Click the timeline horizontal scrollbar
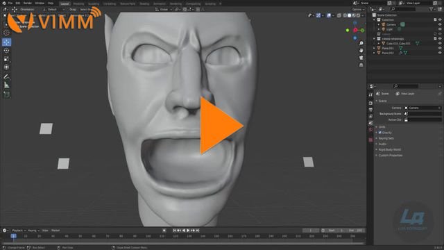The width and height of the screenshot is (444, 250). [x=183, y=243]
